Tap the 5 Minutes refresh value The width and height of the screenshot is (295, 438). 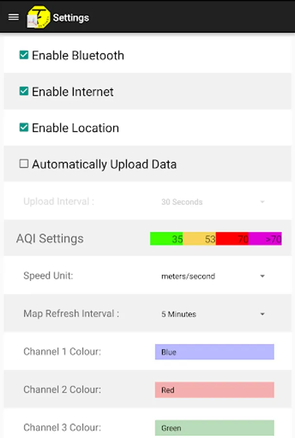tap(179, 314)
